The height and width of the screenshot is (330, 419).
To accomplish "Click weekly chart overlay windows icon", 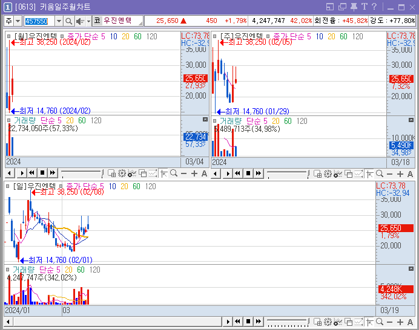I will click(348, 174).
